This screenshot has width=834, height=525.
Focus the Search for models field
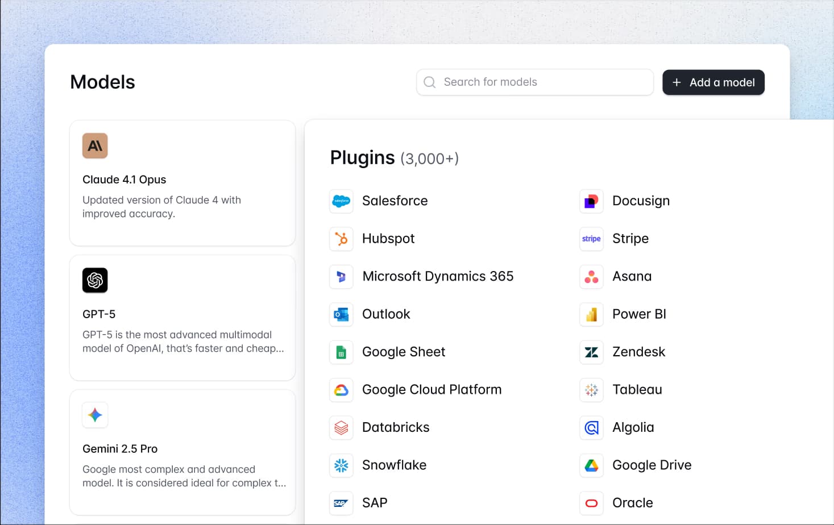coord(534,82)
